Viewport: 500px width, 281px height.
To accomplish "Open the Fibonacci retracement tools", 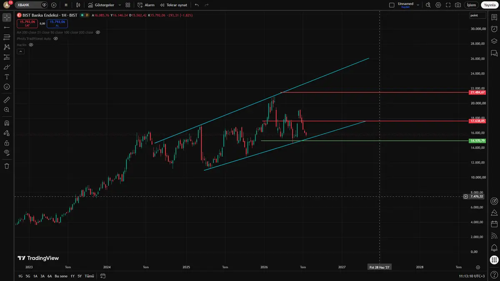I will point(7,37).
